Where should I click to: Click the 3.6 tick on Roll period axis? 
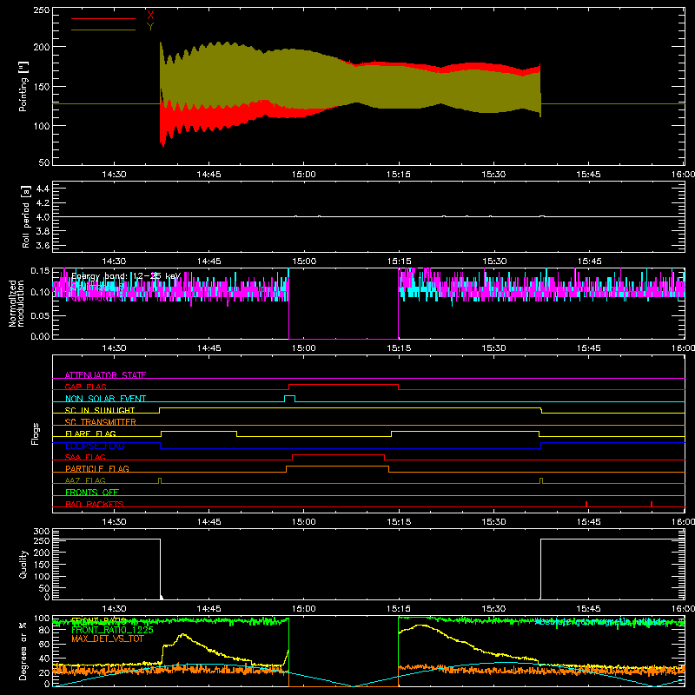click(x=43, y=246)
